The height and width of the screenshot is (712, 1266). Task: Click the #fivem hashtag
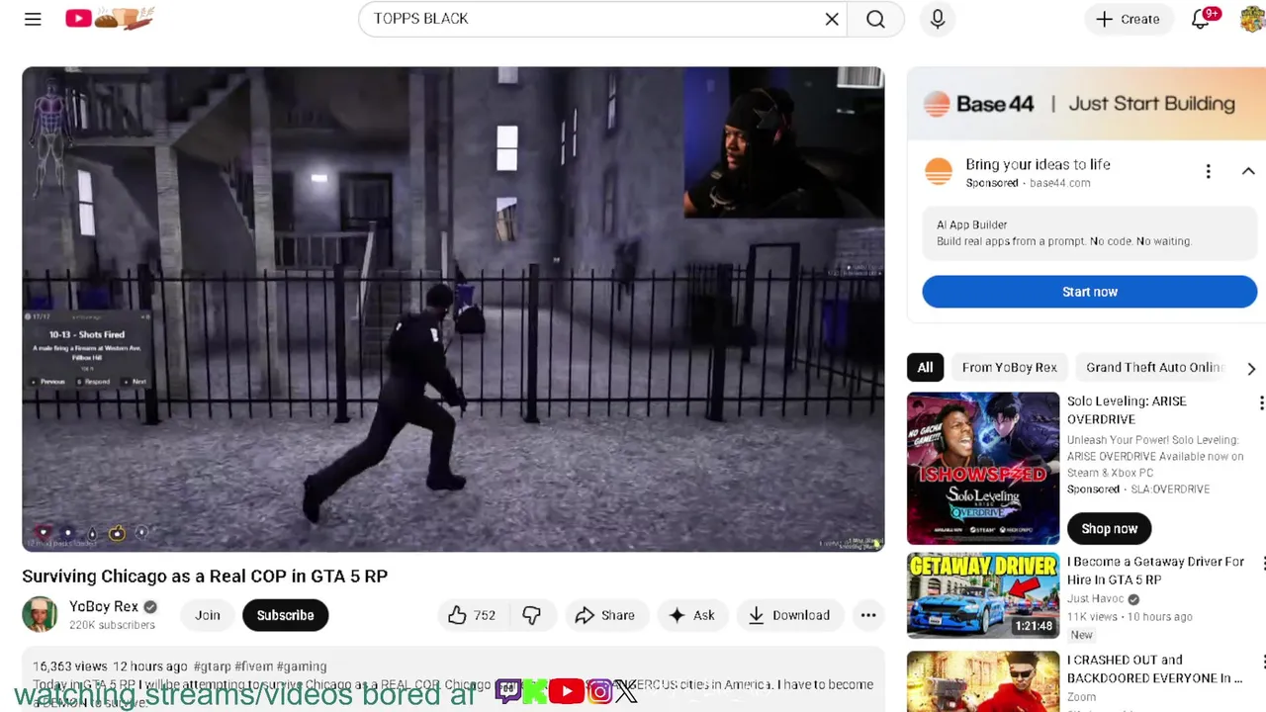pos(253,667)
